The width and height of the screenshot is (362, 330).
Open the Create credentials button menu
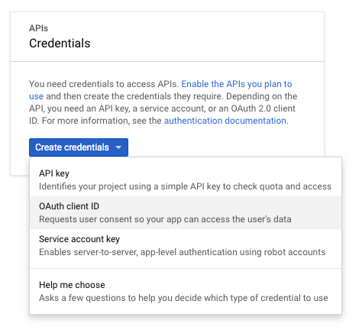[79, 147]
